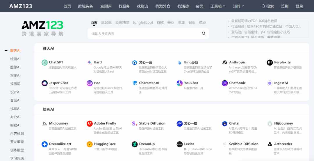Click the AMZ123 跨境卖家导航 logo
The height and width of the screenshot is (161, 314).
[x=42, y=28]
